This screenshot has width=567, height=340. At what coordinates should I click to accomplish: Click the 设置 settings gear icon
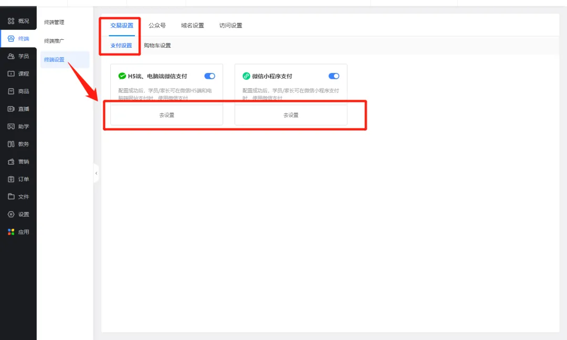[x=11, y=215]
